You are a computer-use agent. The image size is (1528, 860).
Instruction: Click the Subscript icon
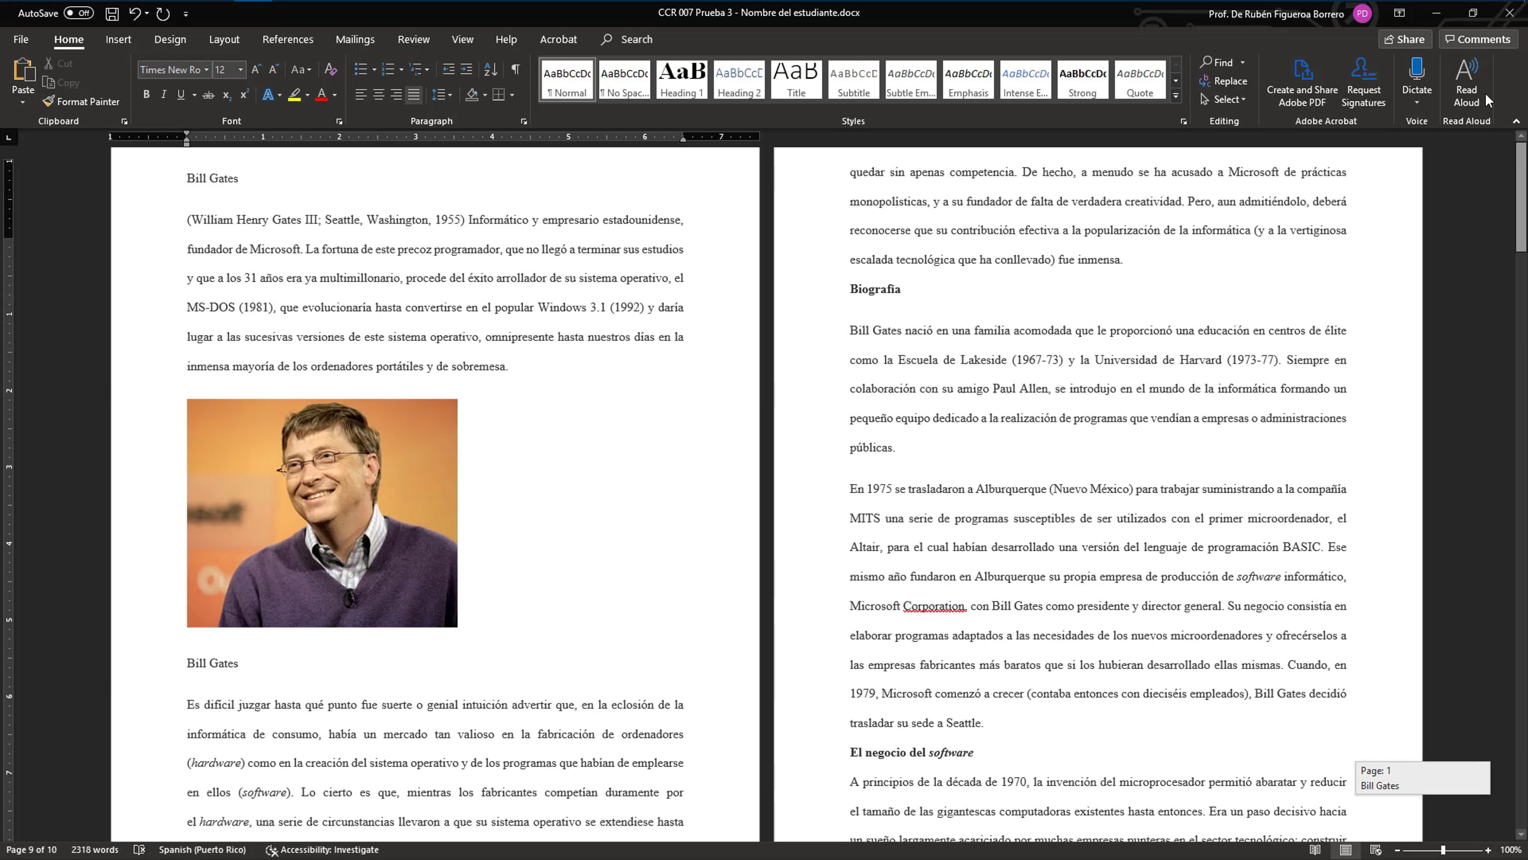coord(227,95)
